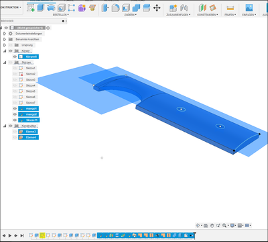
Task: Activate the Move/Copy arrows tool
Action: (157, 8)
